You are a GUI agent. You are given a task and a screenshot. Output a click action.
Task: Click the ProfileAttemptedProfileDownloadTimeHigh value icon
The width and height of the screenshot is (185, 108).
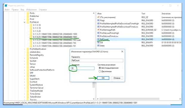(x=98, y=24)
